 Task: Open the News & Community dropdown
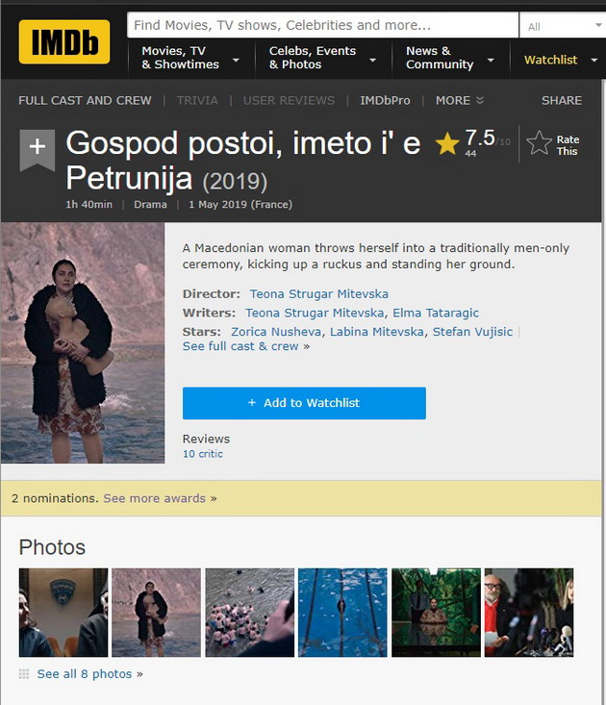point(449,58)
